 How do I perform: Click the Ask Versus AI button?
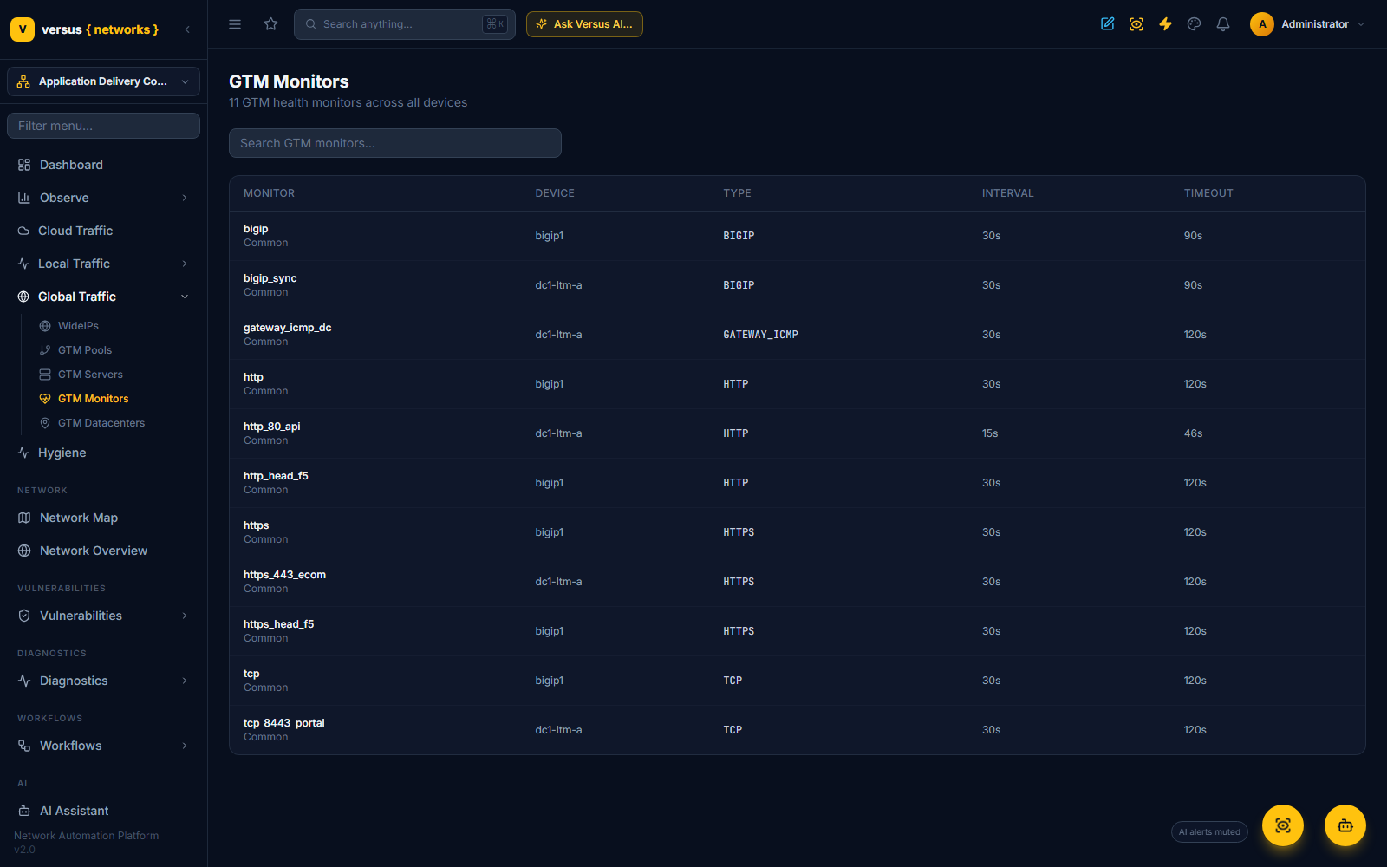(584, 24)
